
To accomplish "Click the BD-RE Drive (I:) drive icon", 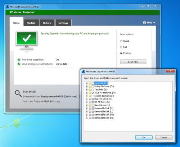I will (x=90, y=102).
